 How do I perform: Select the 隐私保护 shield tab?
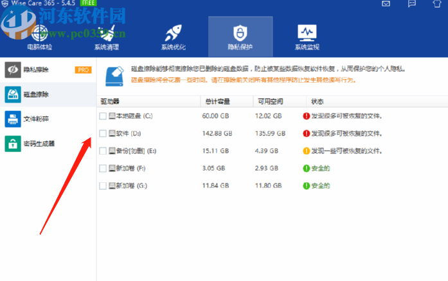click(x=240, y=37)
